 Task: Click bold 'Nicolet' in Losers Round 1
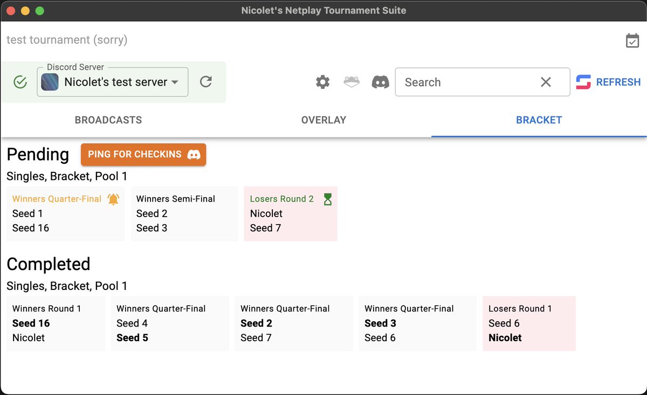[x=505, y=338]
